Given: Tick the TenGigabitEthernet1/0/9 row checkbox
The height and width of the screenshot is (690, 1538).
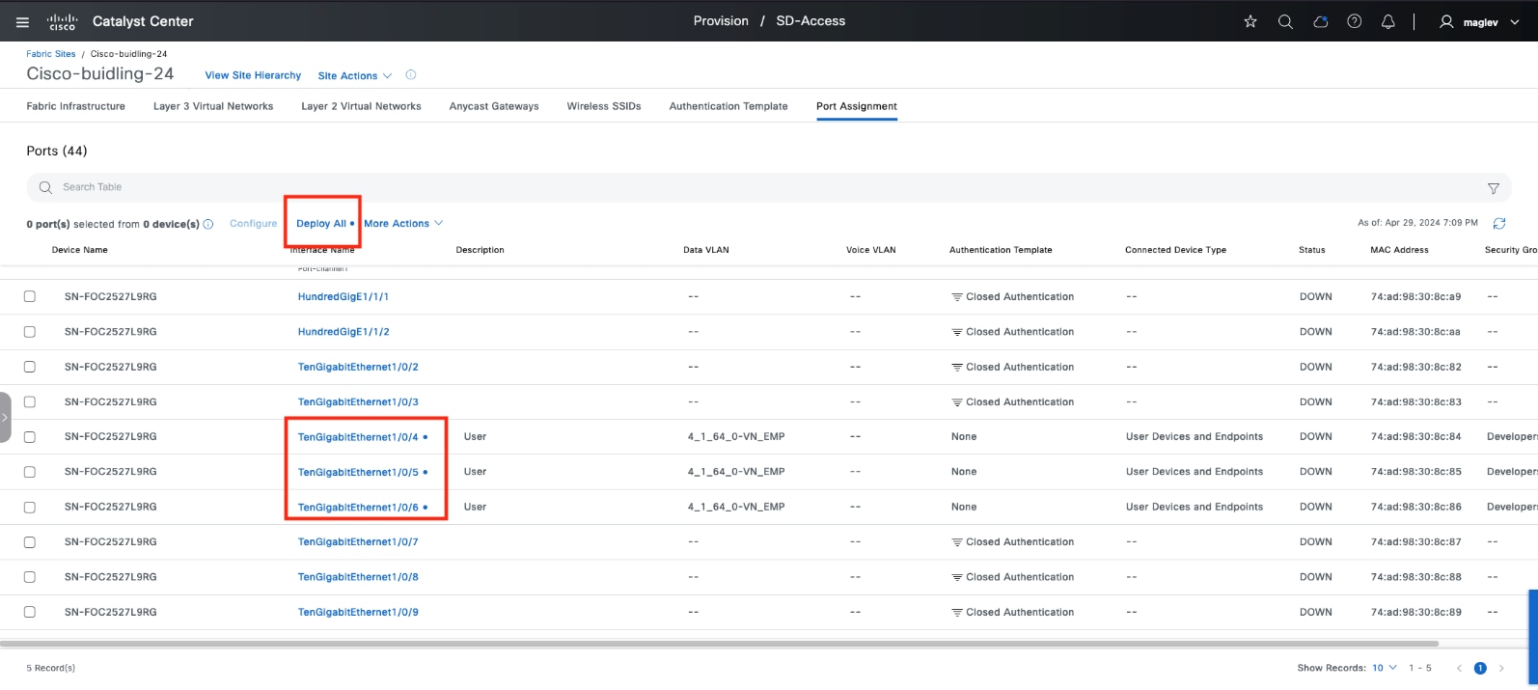Looking at the screenshot, I should click(30, 612).
